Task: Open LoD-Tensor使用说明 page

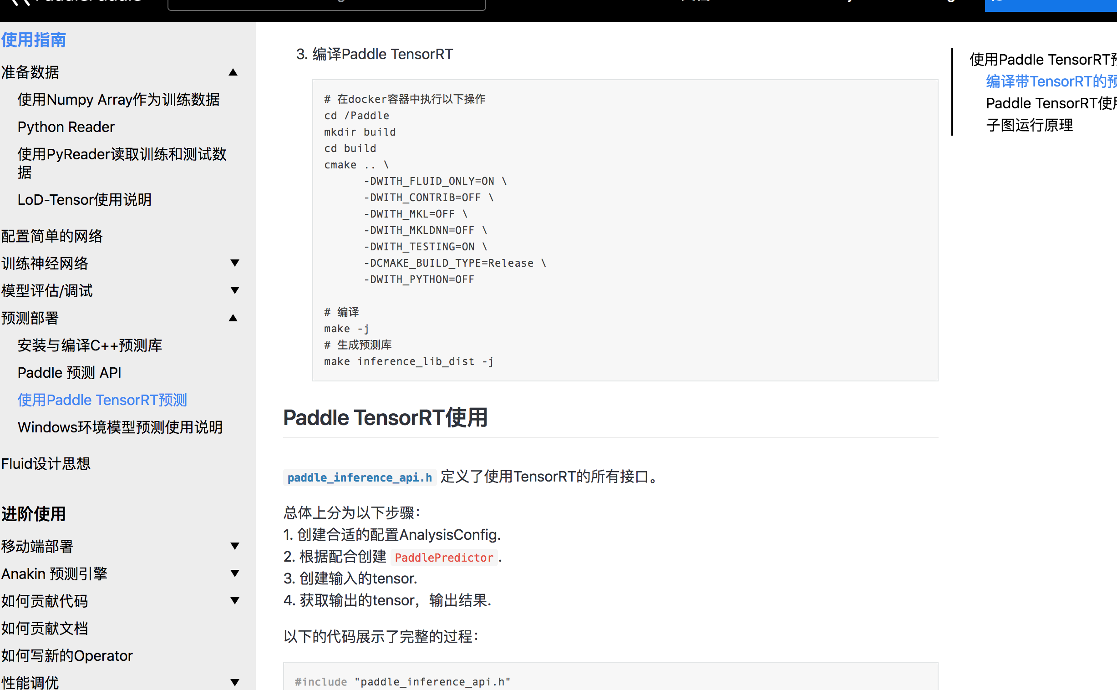Action: tap(84, 200)
